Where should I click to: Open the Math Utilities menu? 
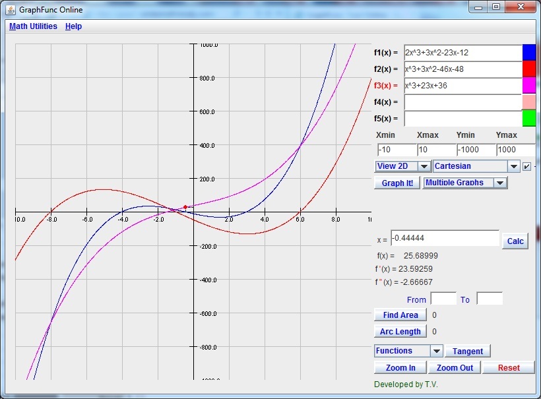(33, 26)
